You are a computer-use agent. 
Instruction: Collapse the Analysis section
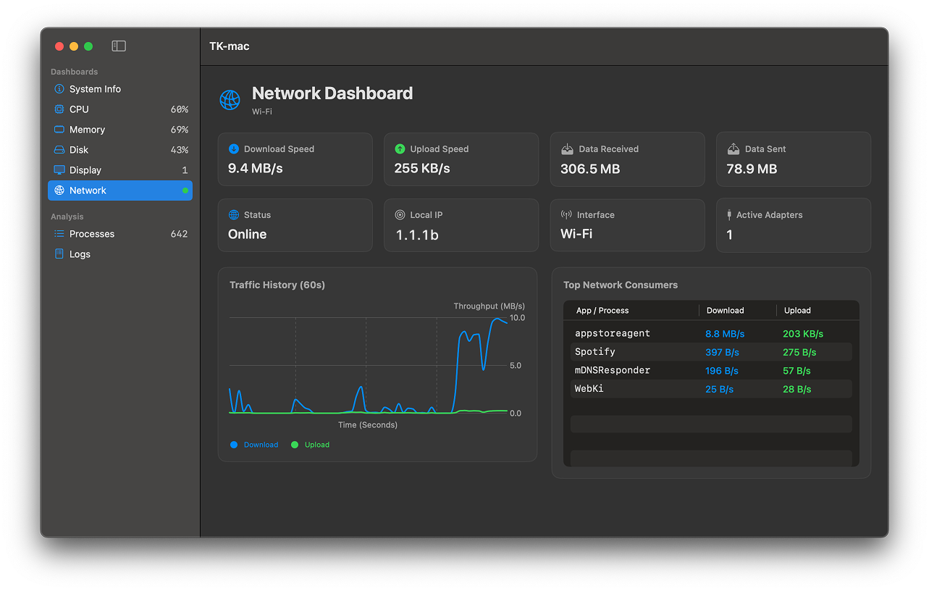coord(67,216)
